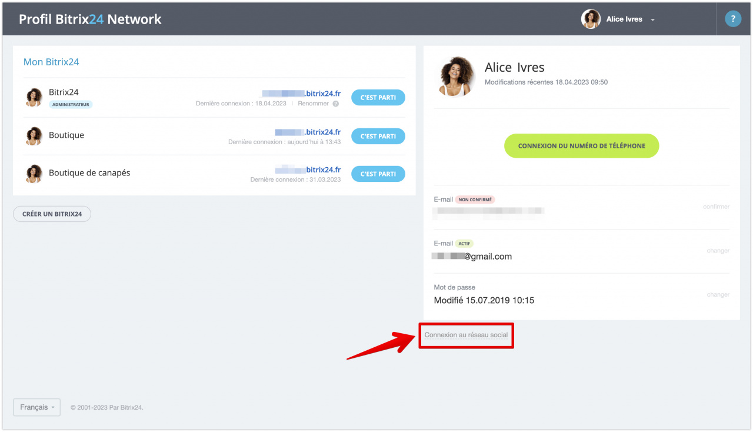Click the Bitrix24 account name
The width and height of the screenshot is (753, 432).
click(64, 92)
